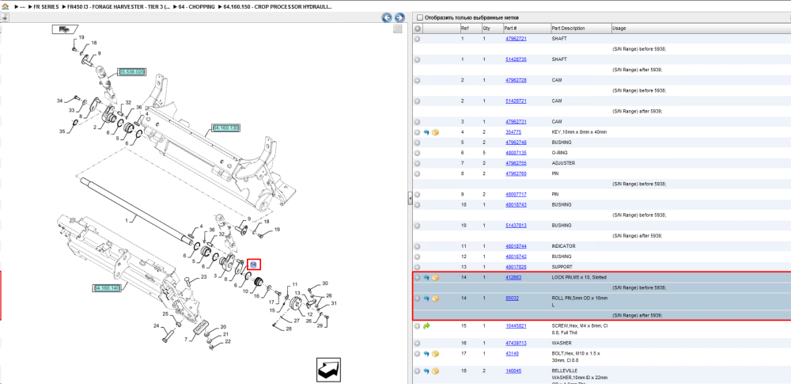Add SHAFT 51428735 with its circle plus icon
The width and height of the screenshot is (791, 384).
point(417,59)
